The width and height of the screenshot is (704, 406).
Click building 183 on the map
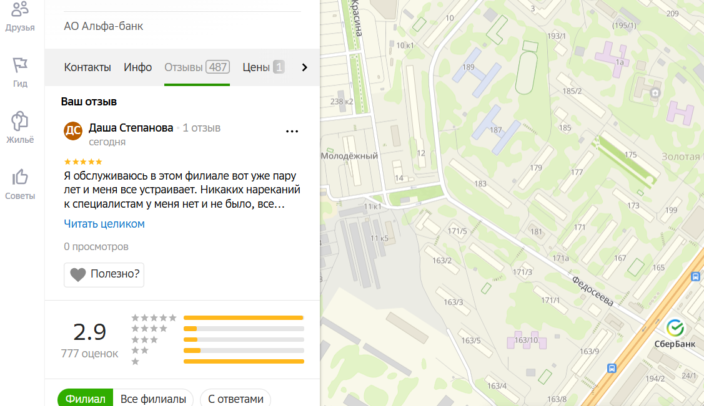click(x=480, y=184)
